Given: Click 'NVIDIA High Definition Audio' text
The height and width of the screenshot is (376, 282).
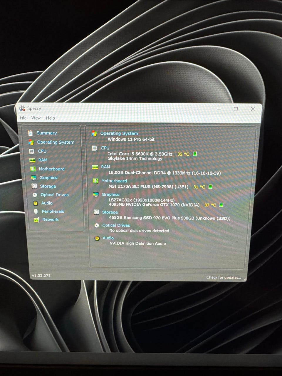Looking at the screenshot, I should coord(137,244).
